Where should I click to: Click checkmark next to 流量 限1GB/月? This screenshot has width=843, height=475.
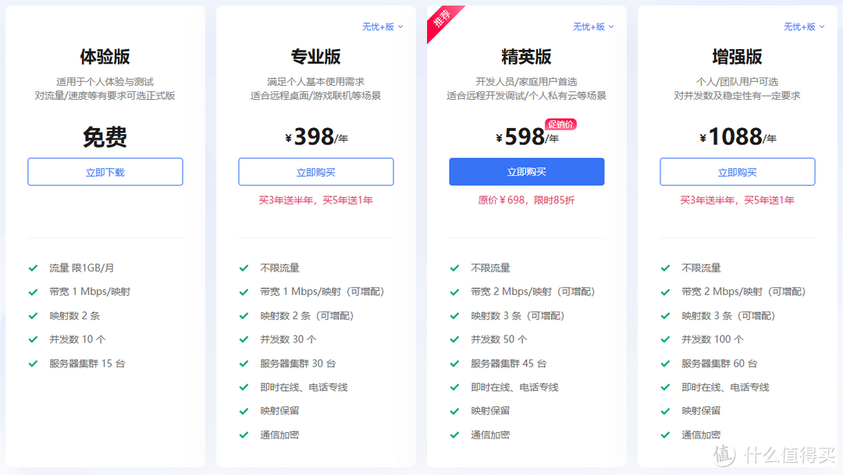click(x=34, y=268)
